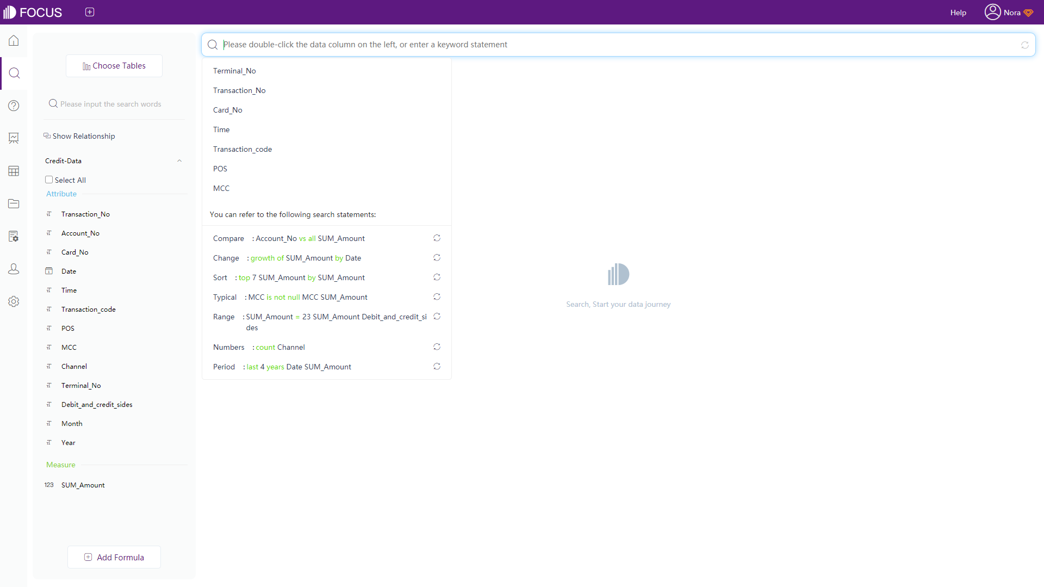1044x587 pixels.
Task: Click the Choose Tables button
Action: (x=114, y=66)
